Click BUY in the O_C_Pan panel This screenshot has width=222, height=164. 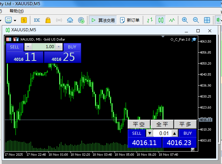[188, 133]
